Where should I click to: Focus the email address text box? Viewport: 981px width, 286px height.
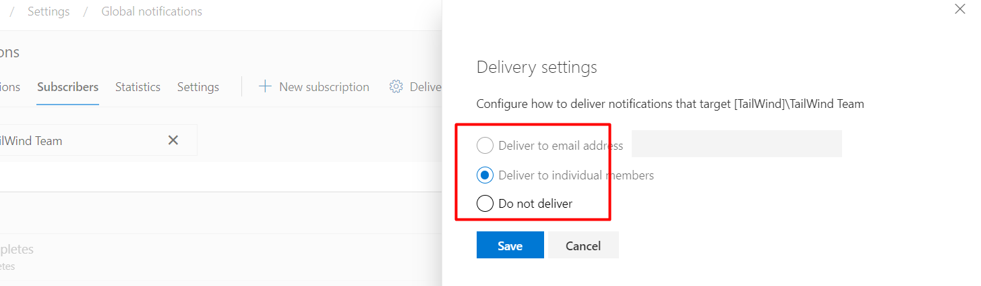[x=737, y=144]
